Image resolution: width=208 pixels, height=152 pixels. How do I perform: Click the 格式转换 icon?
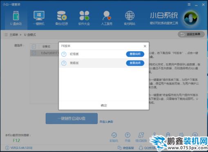click(141, 135)
